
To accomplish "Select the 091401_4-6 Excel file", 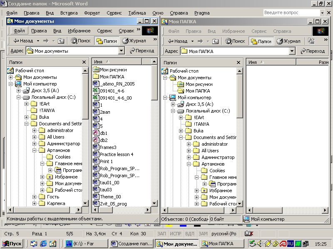I will (x=109, y=91).
